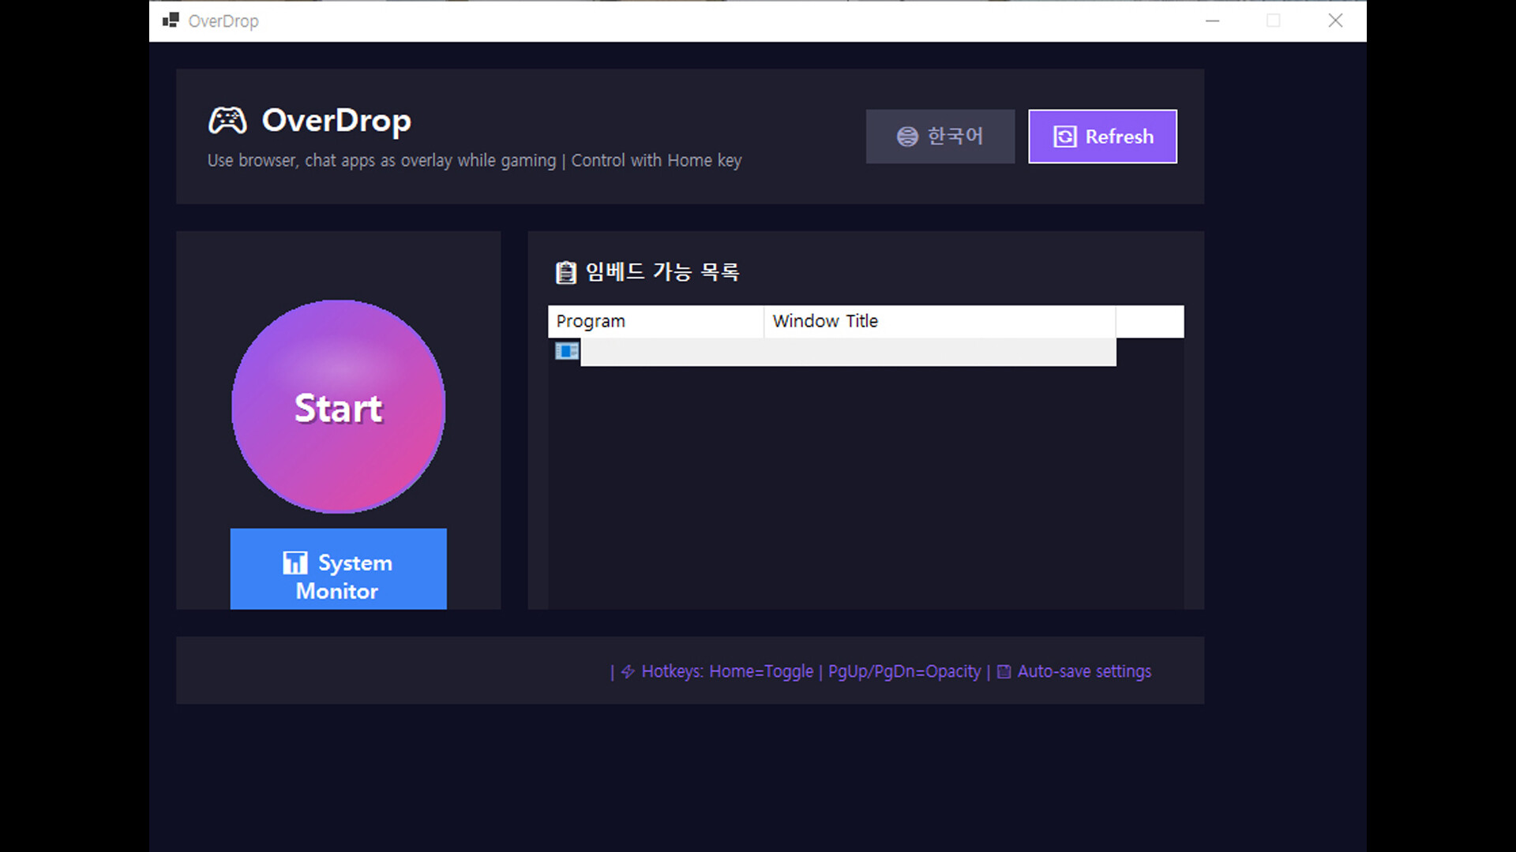
Task: Close the OverDrop window
Action: click(x=1335, y=21)
